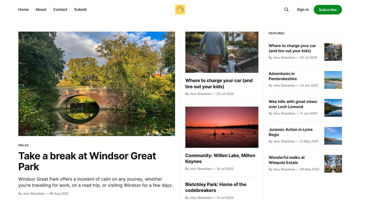Click 'By Jess Shanahan — 23 Jun 2025' byline
This screenshot has width=367, height=213.
(294, 86)
